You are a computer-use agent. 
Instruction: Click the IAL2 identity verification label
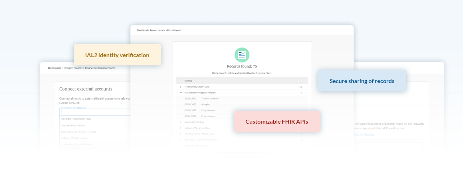(117, 55)
